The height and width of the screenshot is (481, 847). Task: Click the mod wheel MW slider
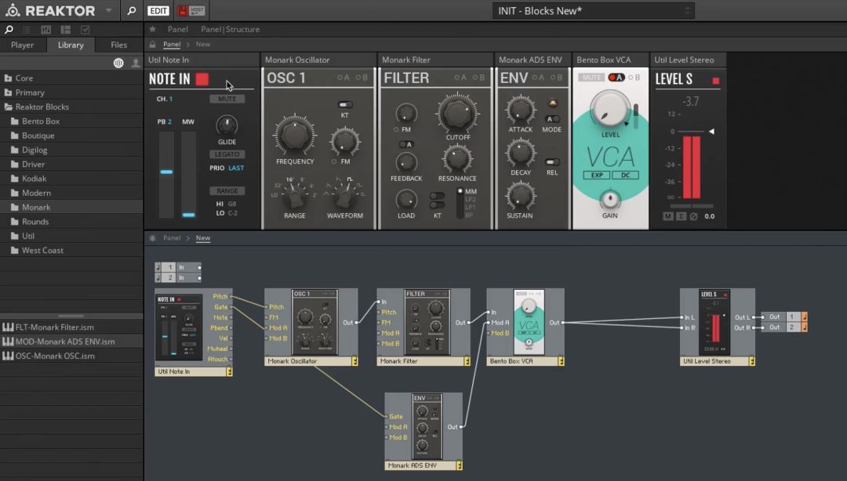pos(188,174)
